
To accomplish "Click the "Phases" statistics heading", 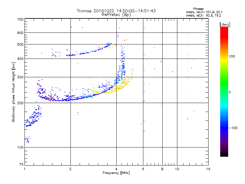I will click(198, 9).
